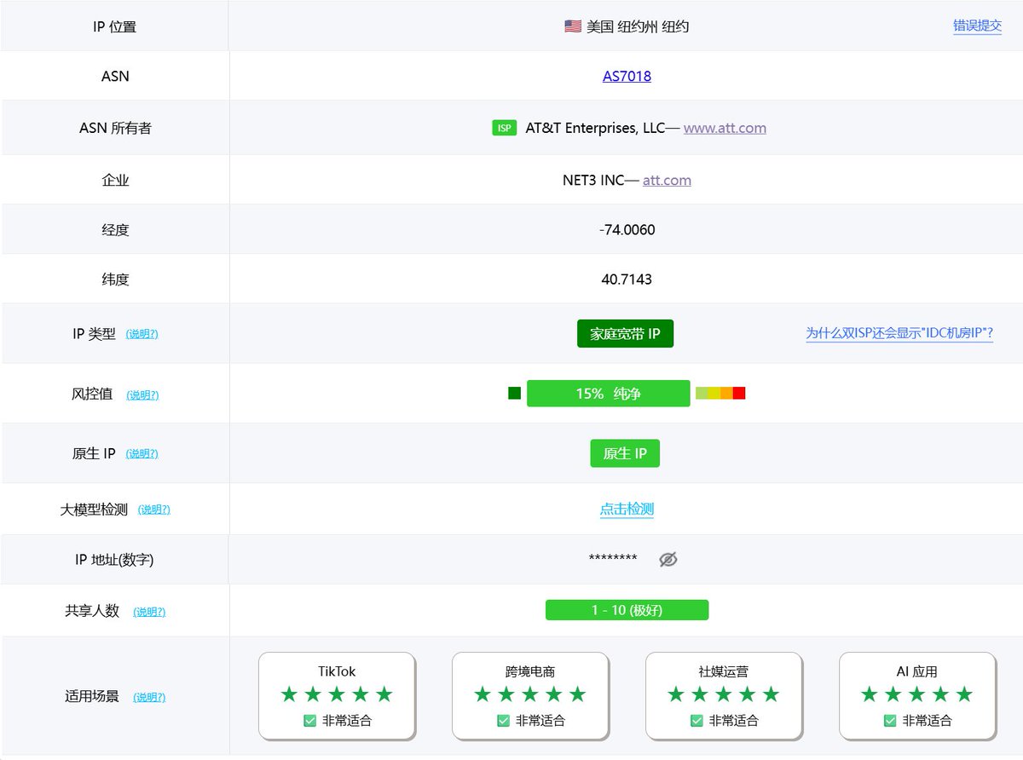Click the AT&T Enterprises, LLC text
The width and height of the screenshot is (1023, 760).
(595, 128)
